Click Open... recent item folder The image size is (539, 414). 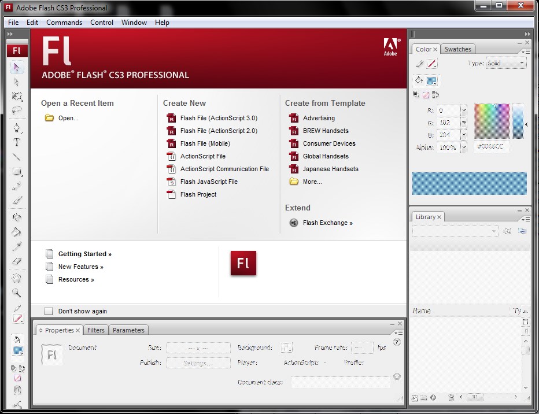coord(61,118)
